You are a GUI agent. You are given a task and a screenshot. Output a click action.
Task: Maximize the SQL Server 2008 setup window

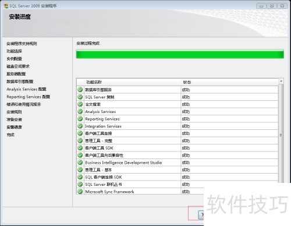coord(272,6)
